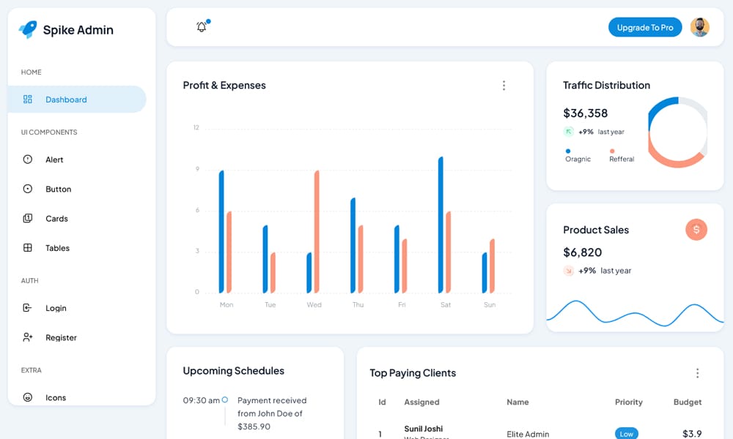Select the Button component in sidebar

[57, 189]
